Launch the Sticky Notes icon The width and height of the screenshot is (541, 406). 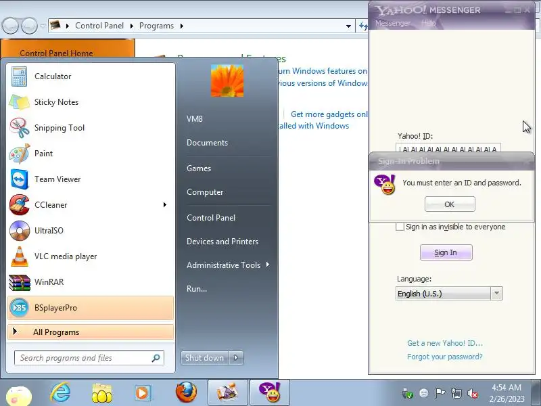point(19,102)
